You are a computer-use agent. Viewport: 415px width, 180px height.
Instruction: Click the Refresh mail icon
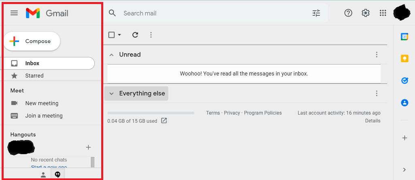coord(135,35)
